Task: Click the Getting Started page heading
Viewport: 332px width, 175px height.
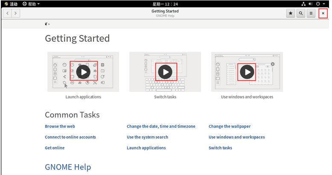Action: 77,38
